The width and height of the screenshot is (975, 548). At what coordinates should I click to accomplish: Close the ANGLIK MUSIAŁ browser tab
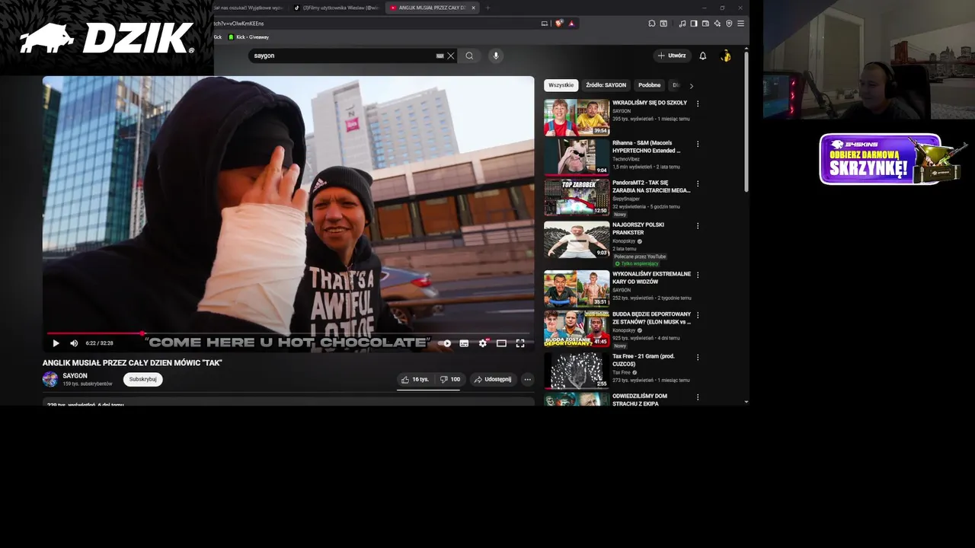(x=473, y=8)
